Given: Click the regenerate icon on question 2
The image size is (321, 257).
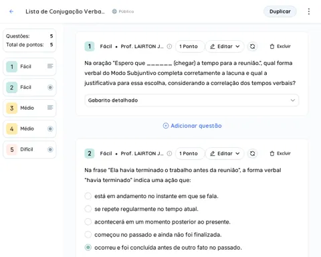Looking at the screenshot, I should [252, 153].
